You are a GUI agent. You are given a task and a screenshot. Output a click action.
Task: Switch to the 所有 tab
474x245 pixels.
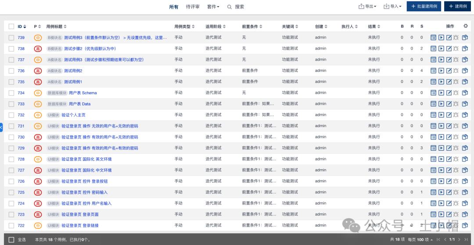pos(174,7)
